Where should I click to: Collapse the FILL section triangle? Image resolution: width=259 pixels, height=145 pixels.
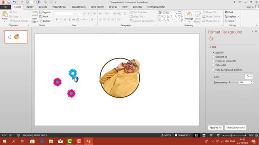210,47
